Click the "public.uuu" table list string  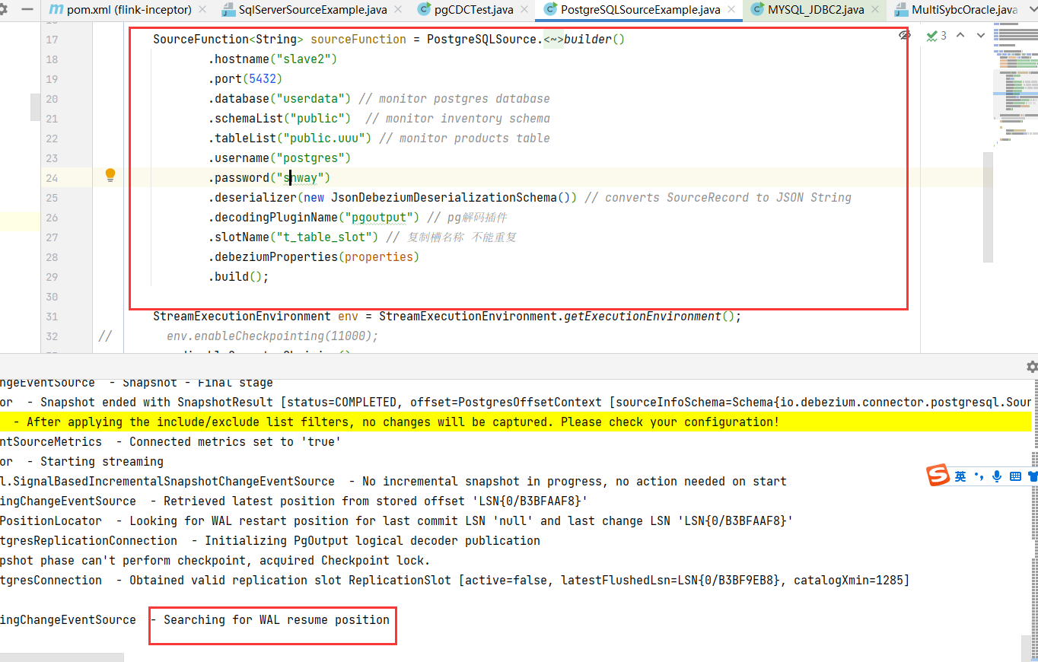(x=326, y=138)
